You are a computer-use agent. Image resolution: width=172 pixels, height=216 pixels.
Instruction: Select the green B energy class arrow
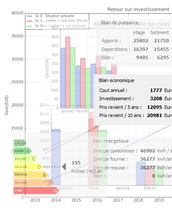coord(23,151)
